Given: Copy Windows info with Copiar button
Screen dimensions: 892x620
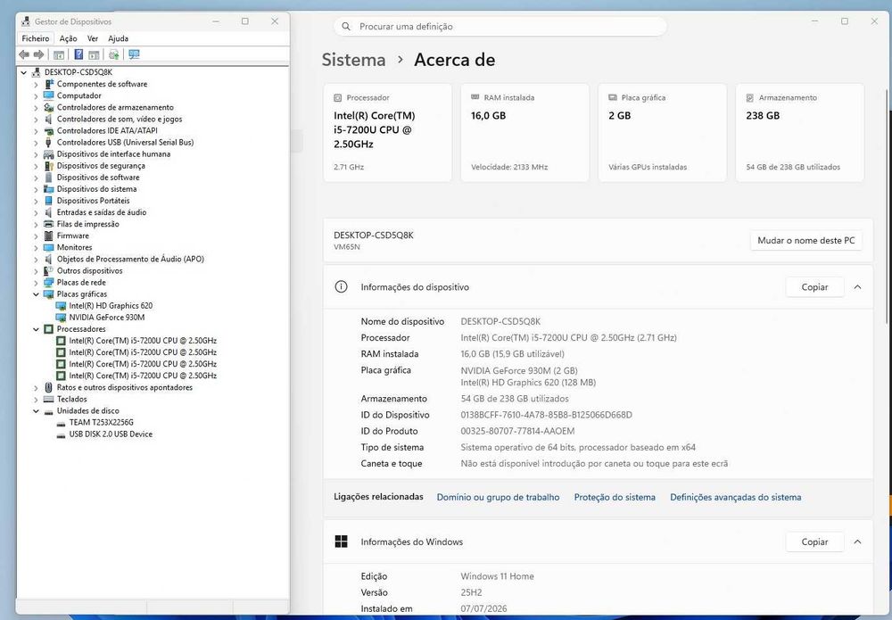Looking at the screenshot, I should coord(814,542).
